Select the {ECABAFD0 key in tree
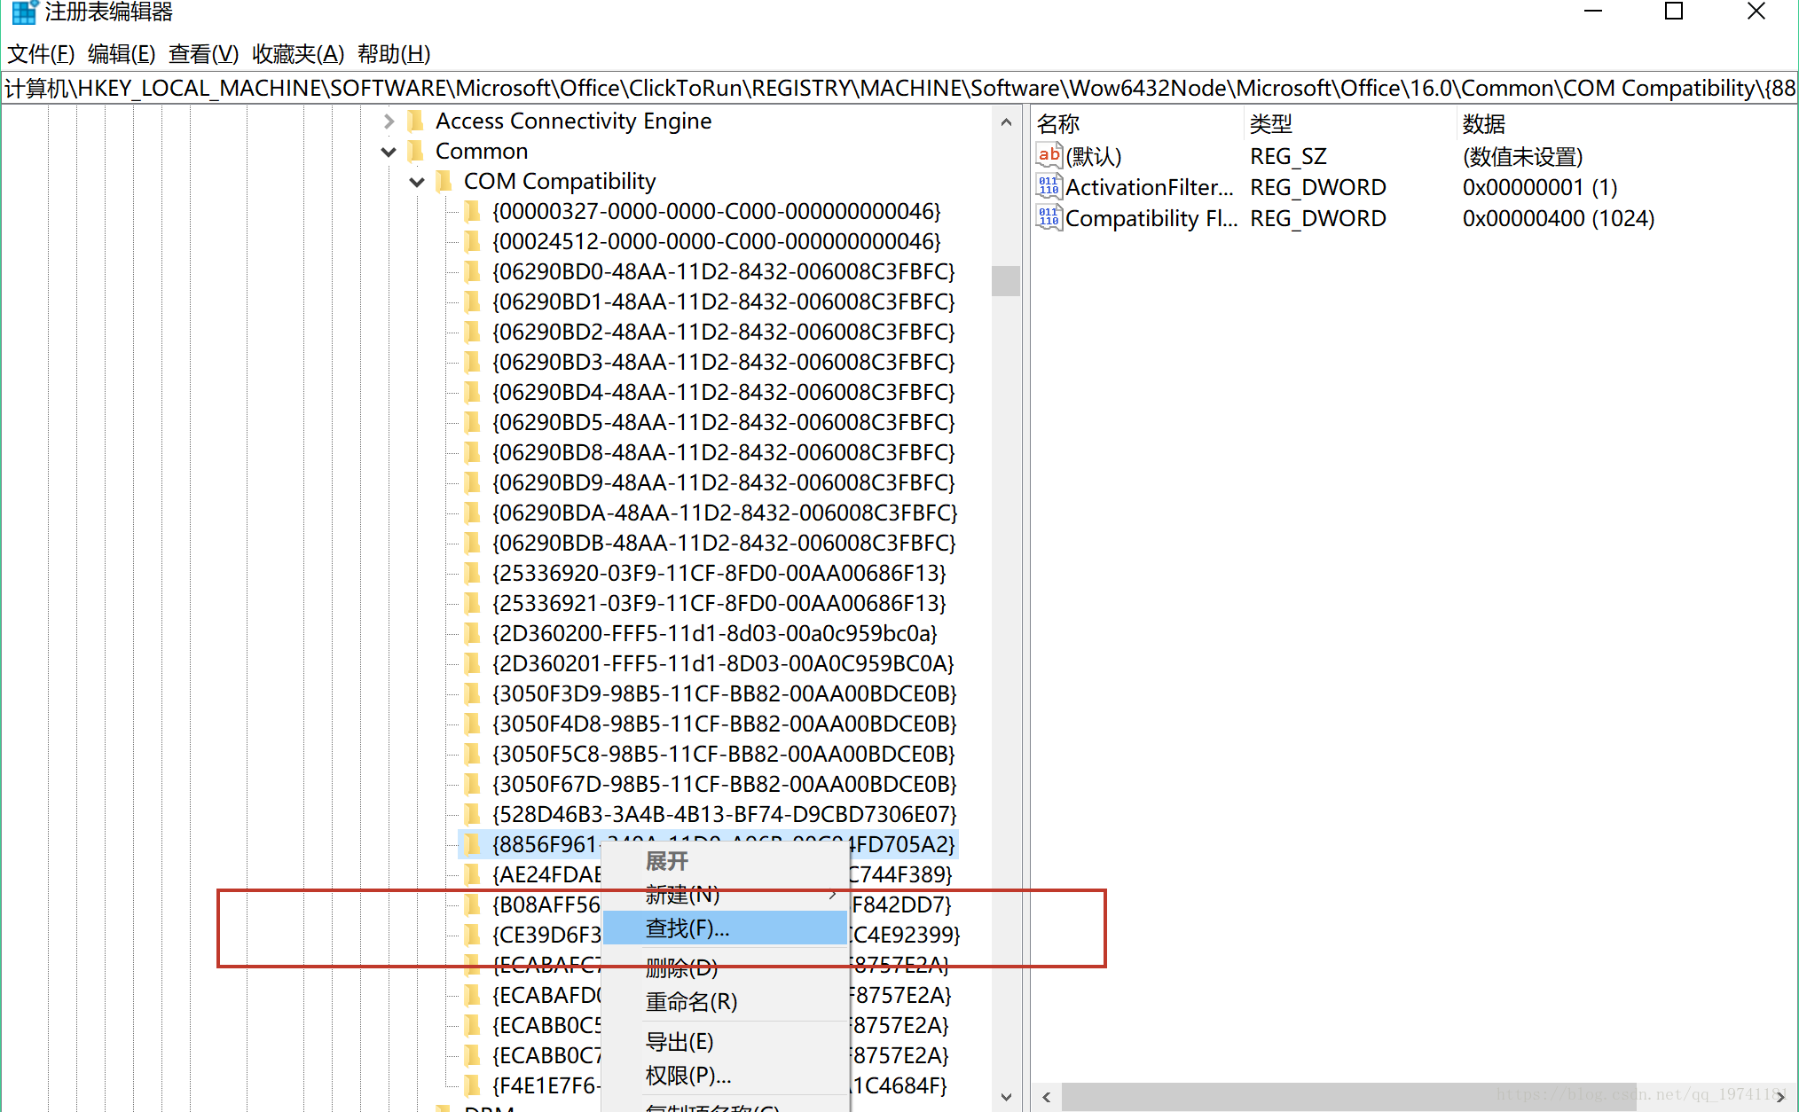This screenshot has height=1112, width=1799. (546, 995)
